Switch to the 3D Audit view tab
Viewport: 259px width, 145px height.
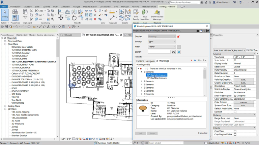[x=68, y=35]
